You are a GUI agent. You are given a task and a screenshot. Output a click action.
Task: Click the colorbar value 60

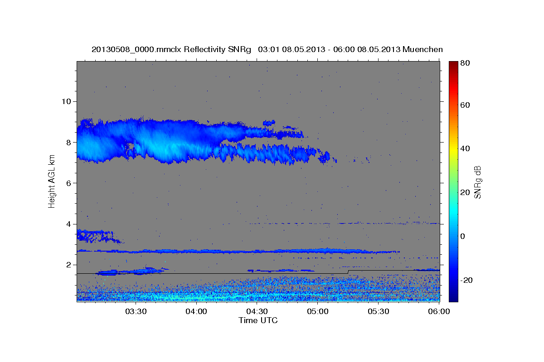[x=465, y=105]
